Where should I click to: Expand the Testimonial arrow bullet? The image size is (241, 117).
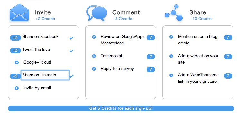94,56
